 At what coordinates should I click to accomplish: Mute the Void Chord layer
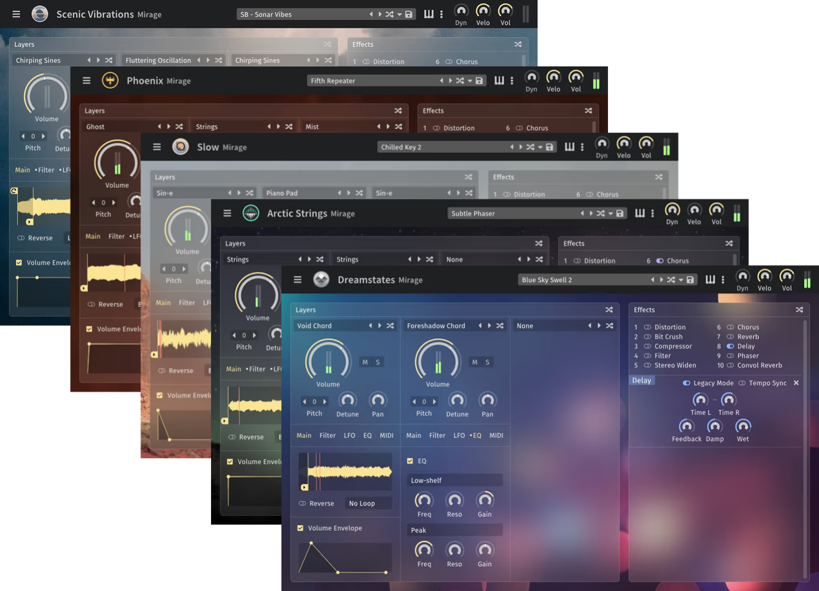tap(365, 363)
